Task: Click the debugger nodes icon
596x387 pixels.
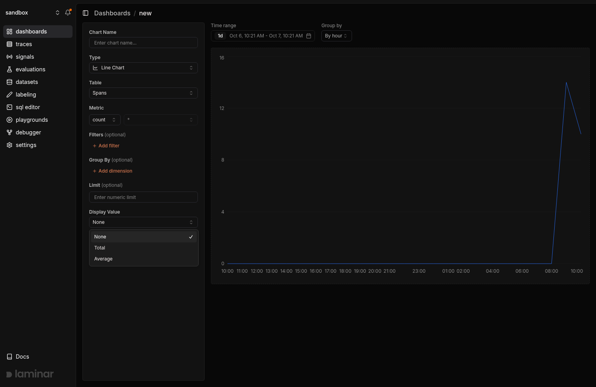Action: 9,132
